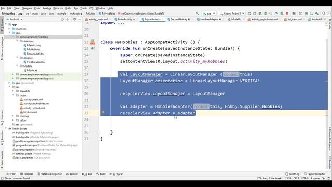The width and height of the screenshot is (332, 187).
Task: Hide the Project panel with minus icon
Action: [80, 19]
